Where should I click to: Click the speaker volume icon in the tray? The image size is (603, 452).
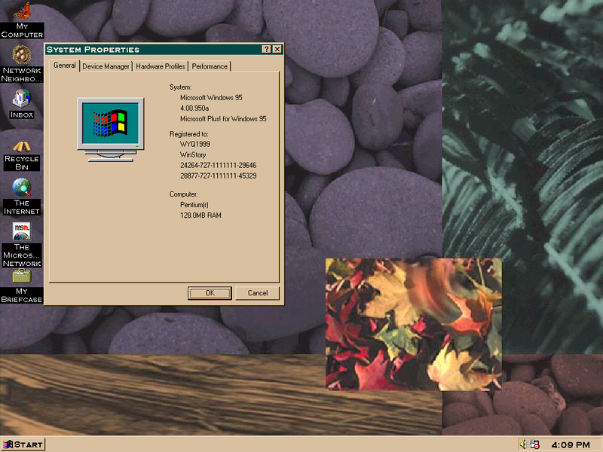tap(523, 444)
